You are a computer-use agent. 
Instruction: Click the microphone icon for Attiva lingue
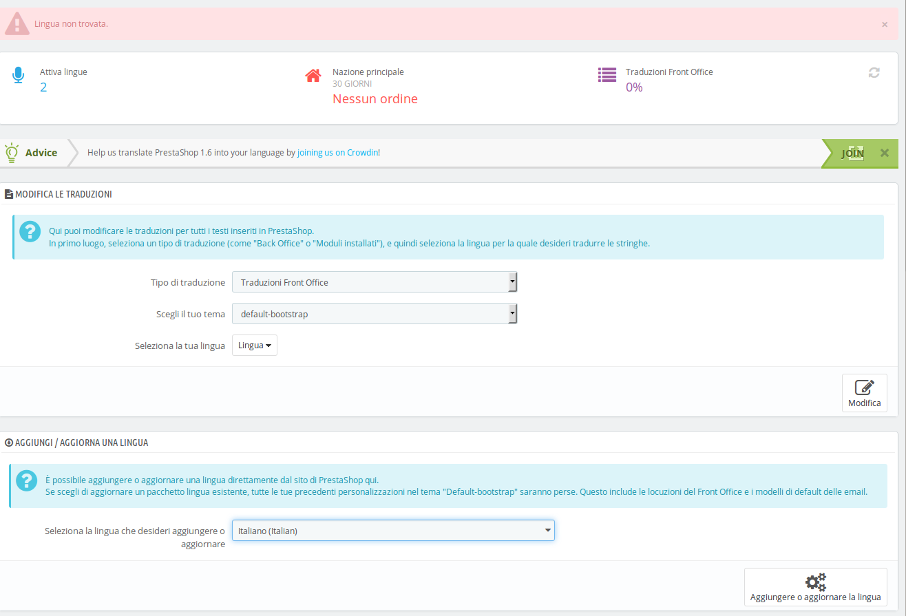(18, 75)
